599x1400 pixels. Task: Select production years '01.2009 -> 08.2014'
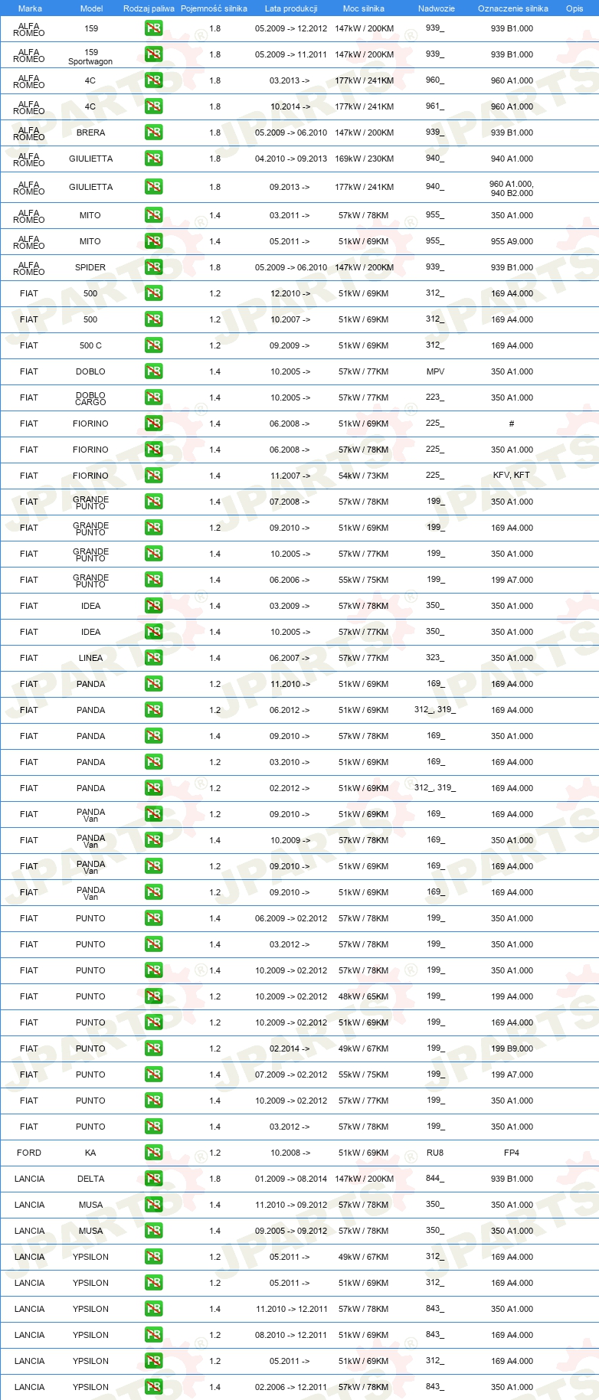click(x=291, y=1179)
